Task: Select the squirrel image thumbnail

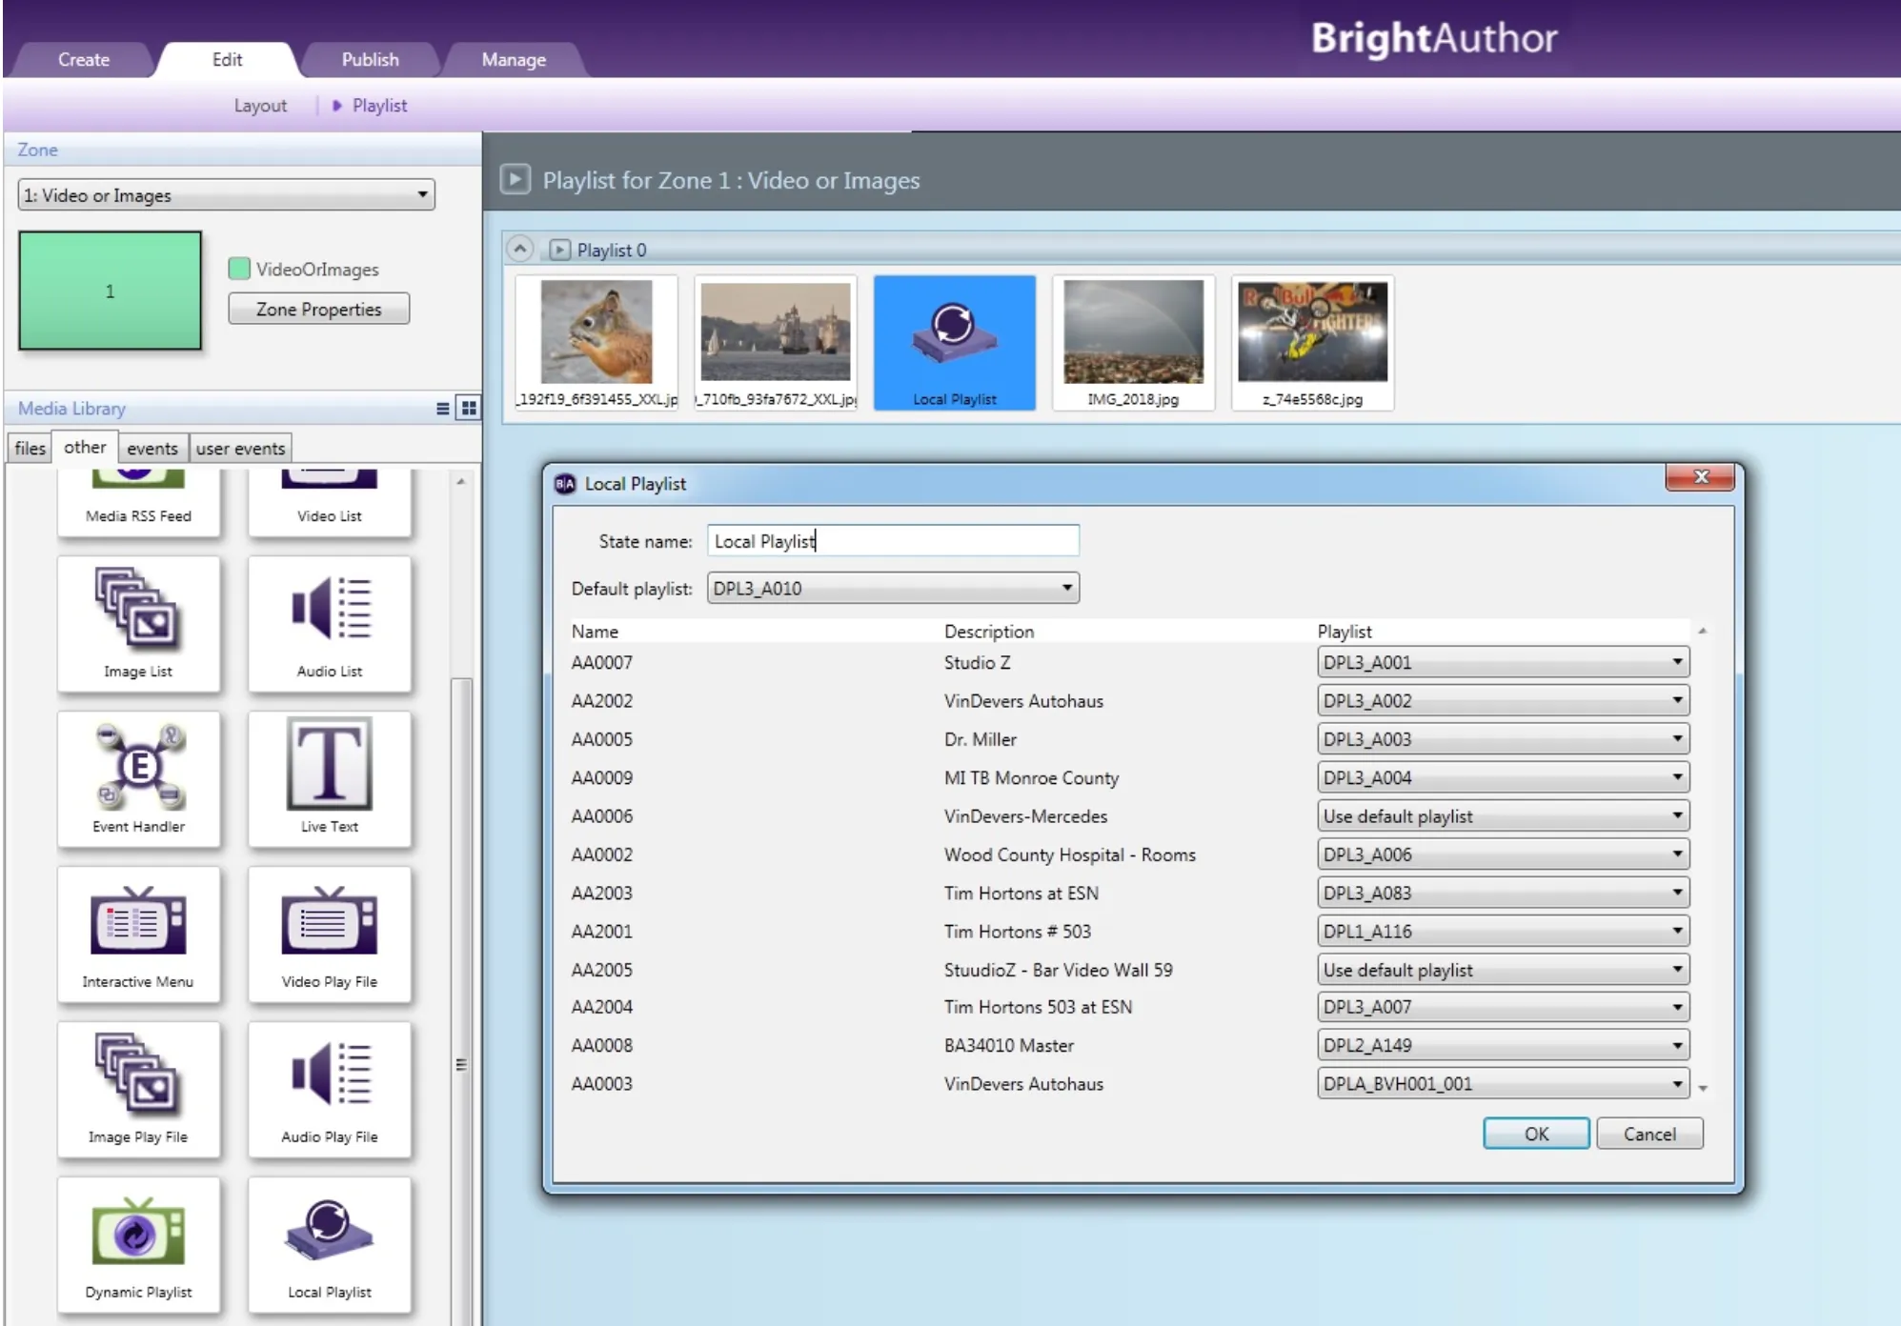Action: 597,343
